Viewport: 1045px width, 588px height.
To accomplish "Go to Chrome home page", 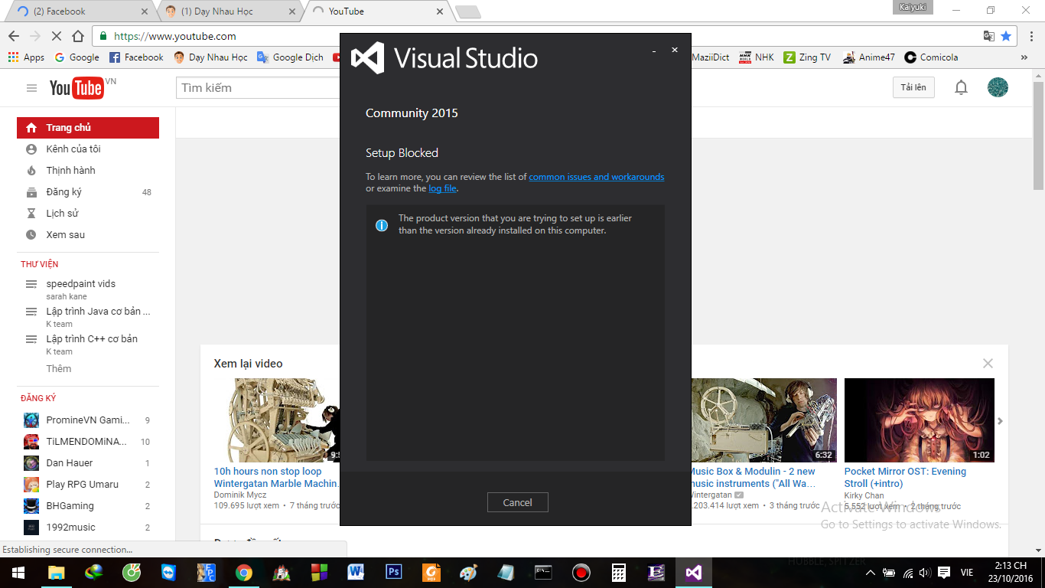I will click(78, 36).
